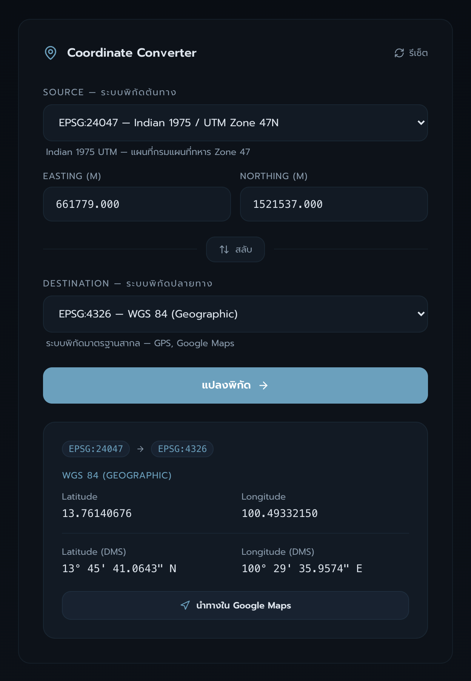471x681 pixels.
Task: Focus the Easting input field
Action: click(x=137, y=204)
